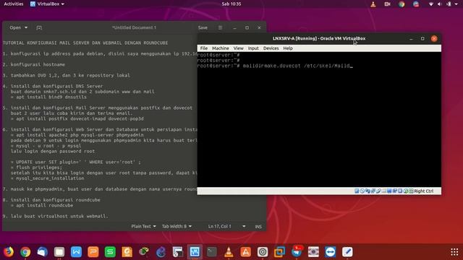Screen dimensions: 463x260
Task: Open the volume indicator in top bar
Action: coord(439,4)
